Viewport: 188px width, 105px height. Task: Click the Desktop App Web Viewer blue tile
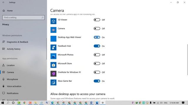point(53,39)
